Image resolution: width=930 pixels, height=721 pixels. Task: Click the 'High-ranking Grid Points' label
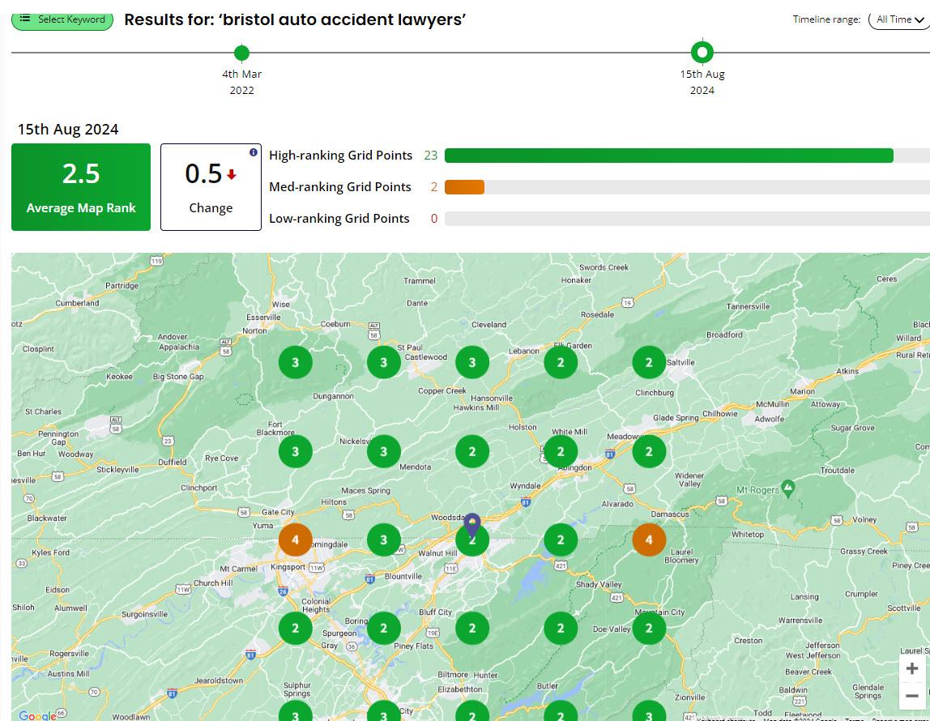click(x=340, y=156)
